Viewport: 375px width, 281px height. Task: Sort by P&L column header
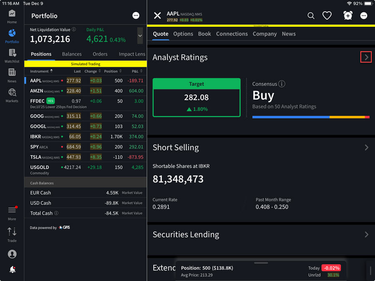click(137, 71)
